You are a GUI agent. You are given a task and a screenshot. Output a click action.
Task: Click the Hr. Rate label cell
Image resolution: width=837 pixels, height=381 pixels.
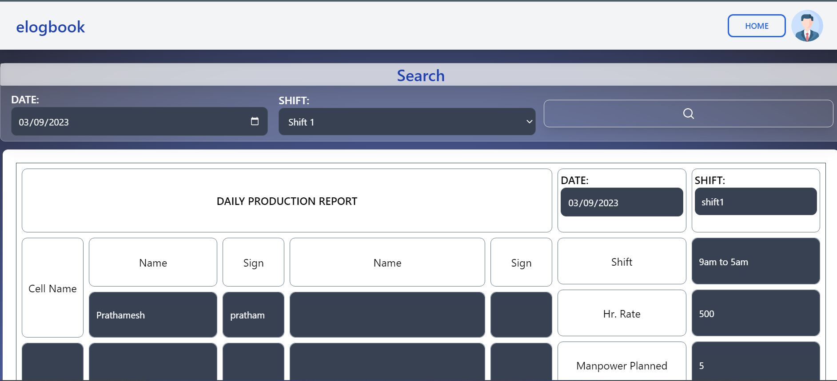[622, 313]
